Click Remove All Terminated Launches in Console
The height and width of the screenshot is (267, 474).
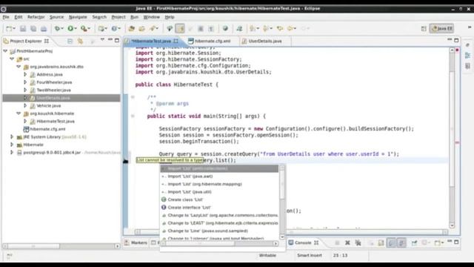[x=358, y=243]
